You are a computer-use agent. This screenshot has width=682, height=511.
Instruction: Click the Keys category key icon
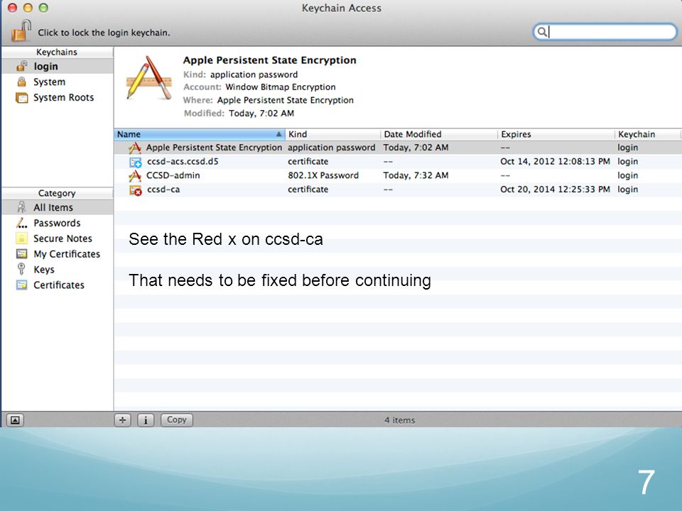pyautogui.click(x=21, y=269)
